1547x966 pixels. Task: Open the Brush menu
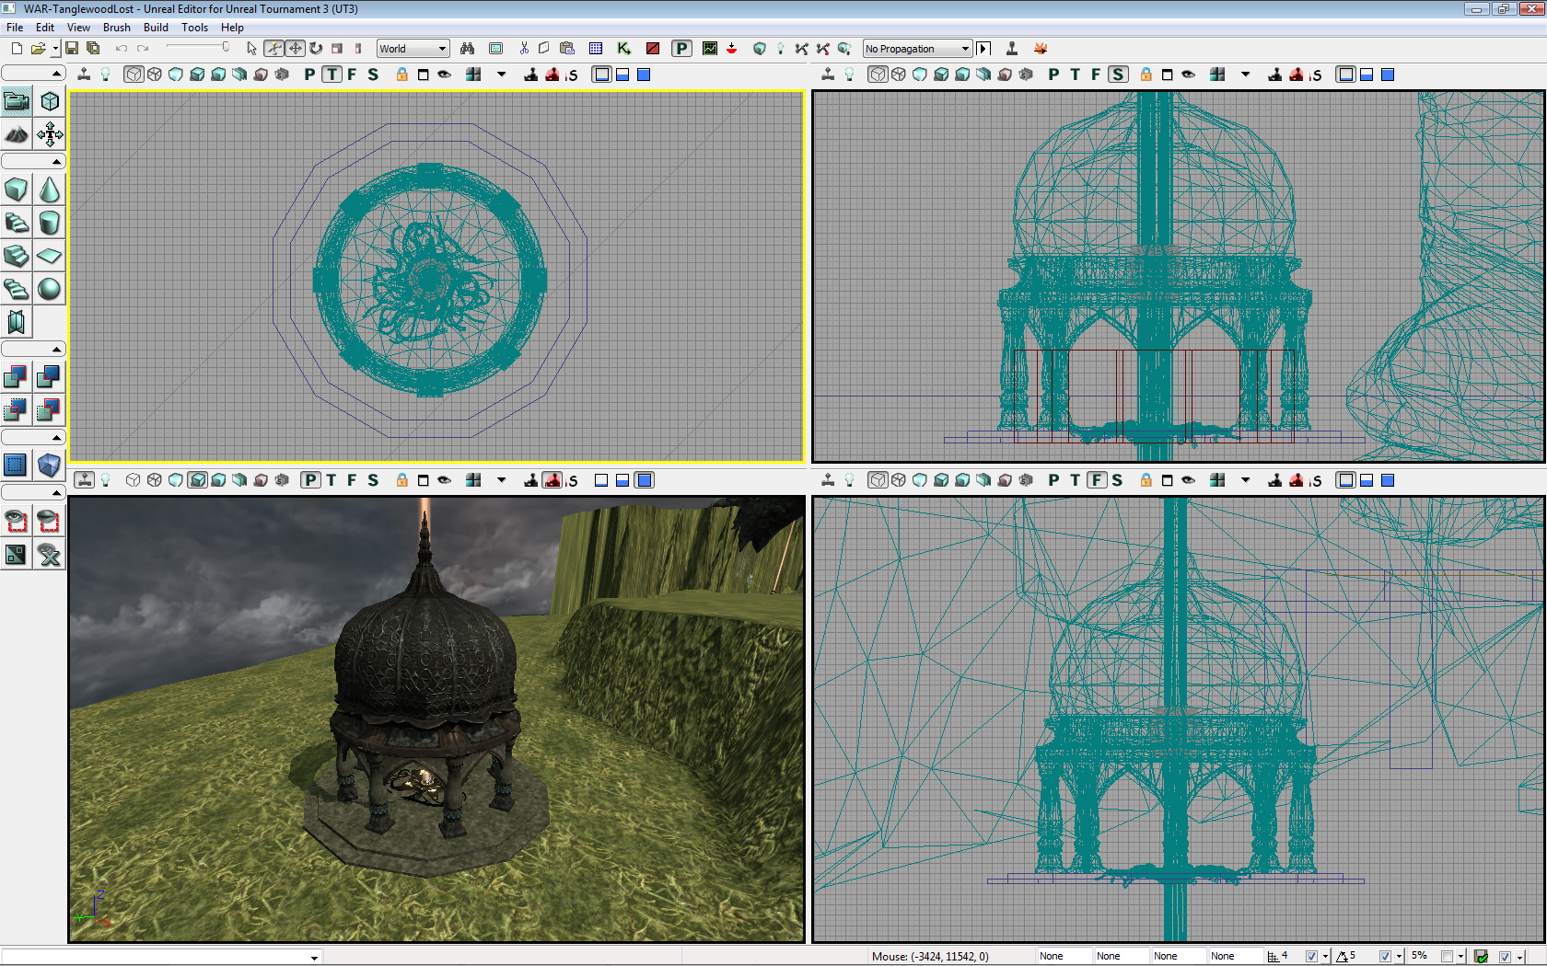[116, 28]
